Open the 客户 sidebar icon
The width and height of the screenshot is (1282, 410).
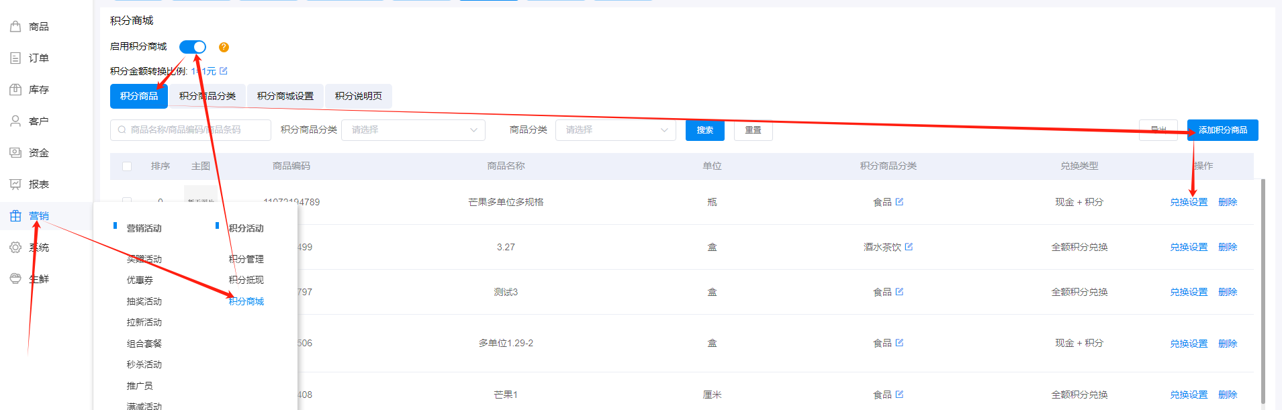coord(15,121)
